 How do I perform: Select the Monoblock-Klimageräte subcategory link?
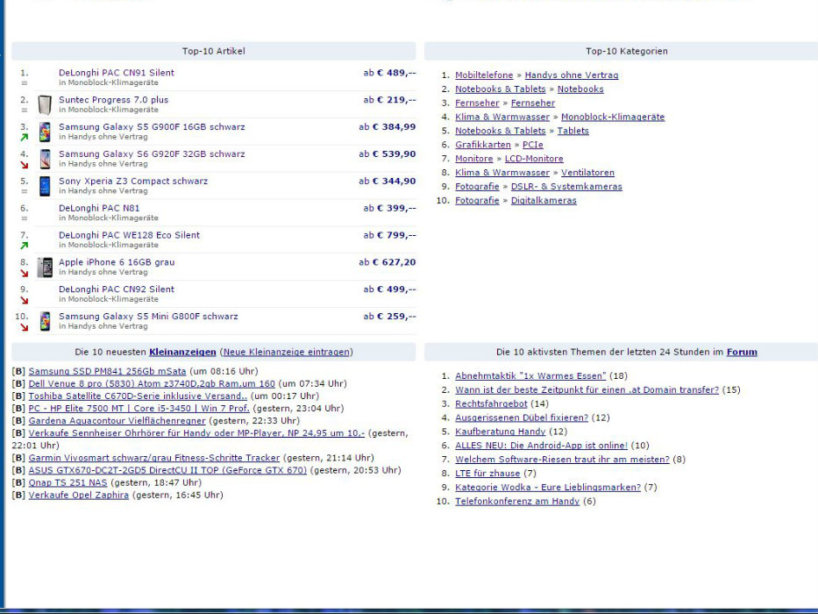tap(612, 117)
